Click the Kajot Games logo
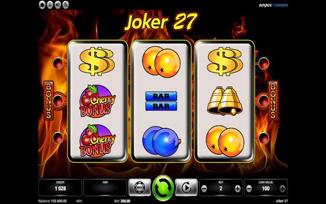The height and width of the screenshot is (204, 326). (273, 5)
